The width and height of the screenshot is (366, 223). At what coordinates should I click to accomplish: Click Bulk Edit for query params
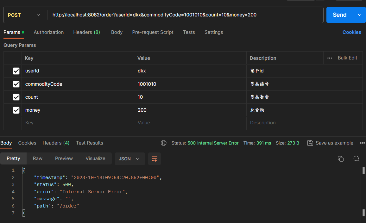pyautogui.click(x=347, y=58)
